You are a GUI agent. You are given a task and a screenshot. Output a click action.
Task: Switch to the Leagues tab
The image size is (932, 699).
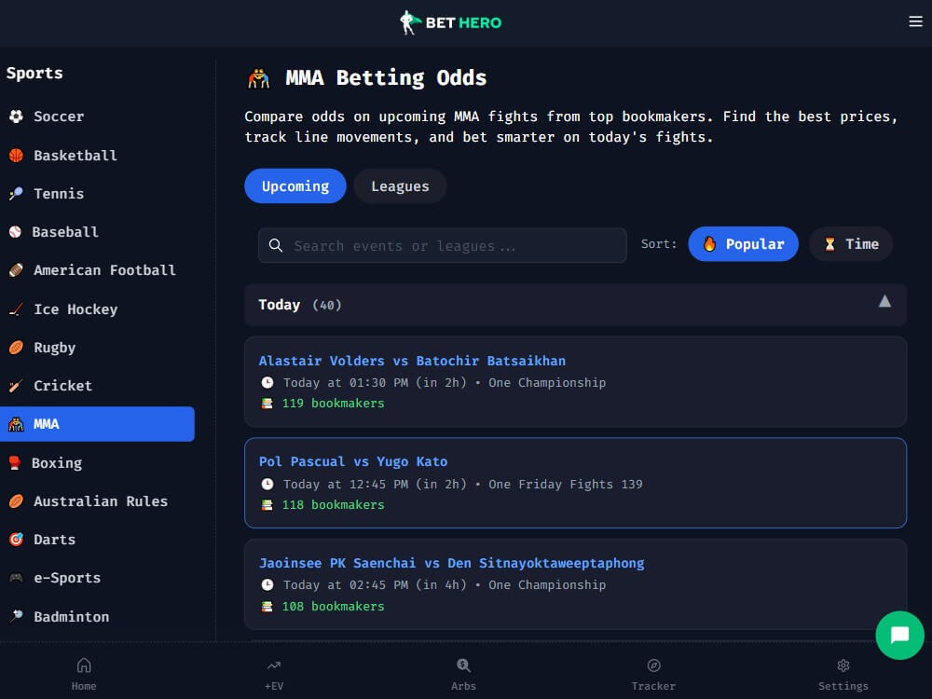click(x=400, y=185)
